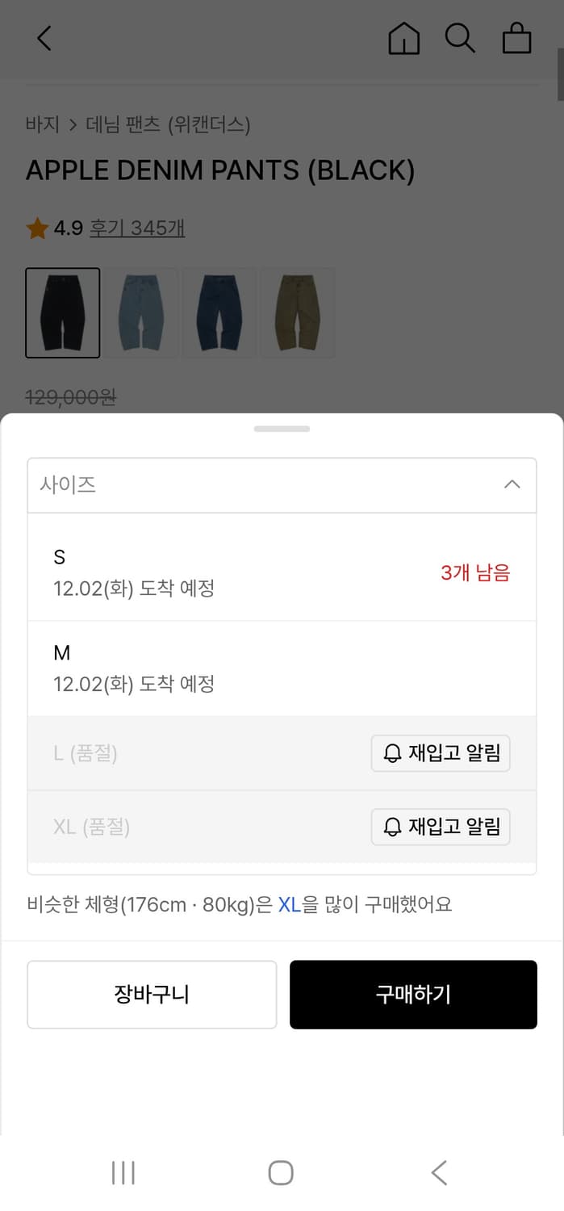The height and width of the screenshot is (1211, 564).
Task: Tap the Android recent apps button
Action: [x=122, y=1173]
